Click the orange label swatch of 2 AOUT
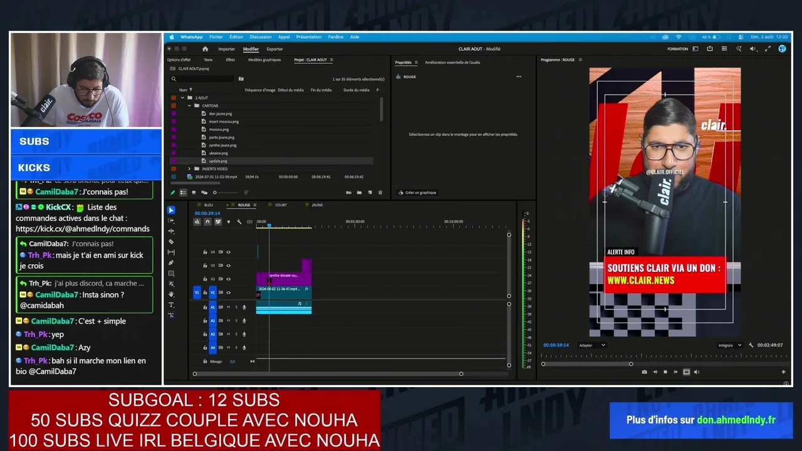 point(174,98)
